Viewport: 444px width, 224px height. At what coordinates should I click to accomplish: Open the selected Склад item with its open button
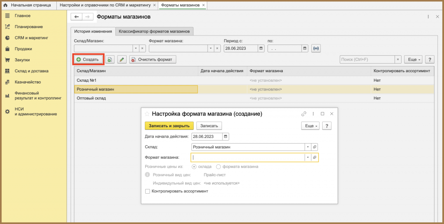click(x=315, y=147)
